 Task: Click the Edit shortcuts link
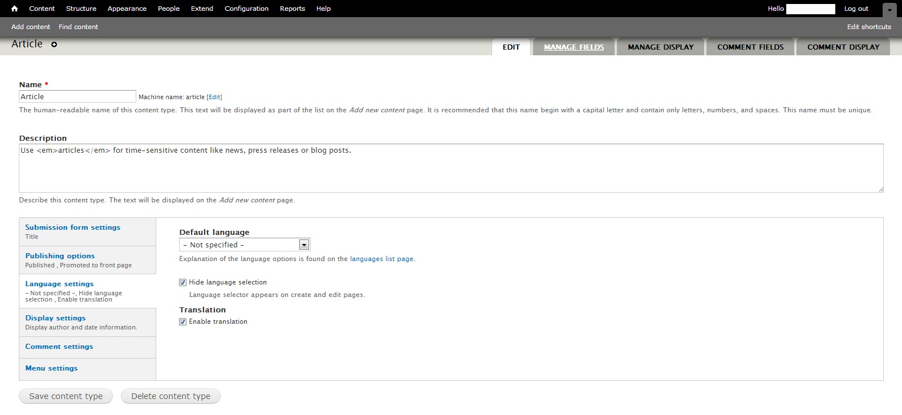tap(868, 27)
